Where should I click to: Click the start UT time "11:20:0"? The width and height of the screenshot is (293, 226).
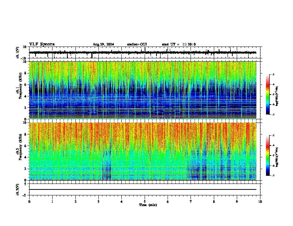point(189,44)
